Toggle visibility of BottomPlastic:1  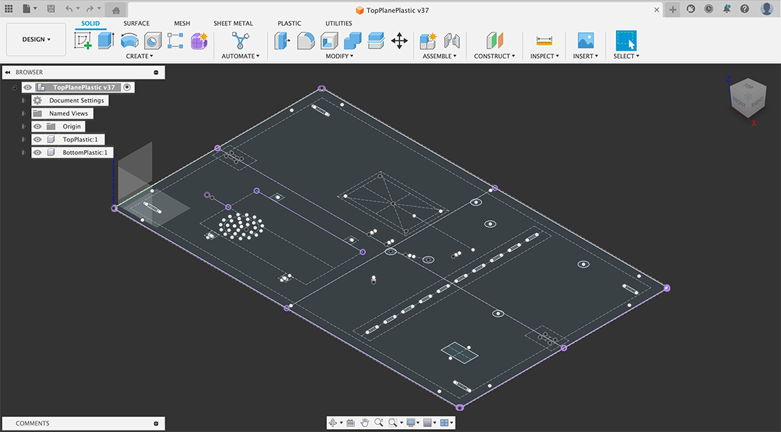pyautogui.click(x=38, y=153)
